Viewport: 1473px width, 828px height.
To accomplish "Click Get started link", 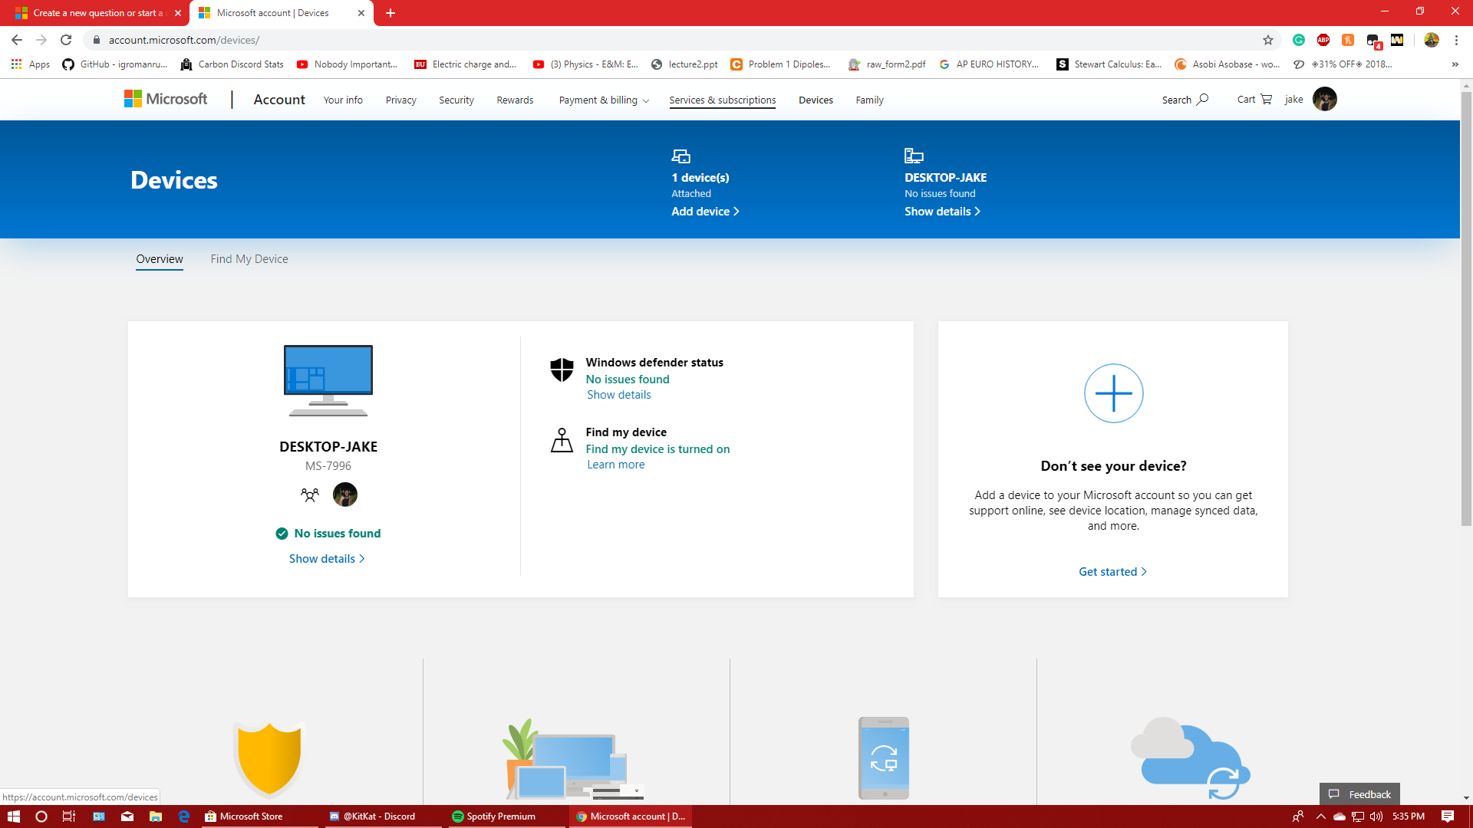I will pyautogui.click(x=1113, y=572).
